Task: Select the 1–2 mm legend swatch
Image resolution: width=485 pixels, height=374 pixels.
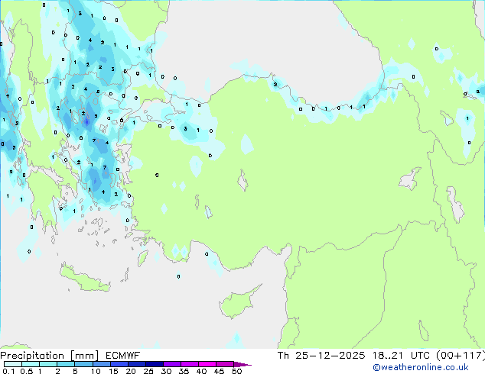Action: pyautogui.click(x=48, y=364)
